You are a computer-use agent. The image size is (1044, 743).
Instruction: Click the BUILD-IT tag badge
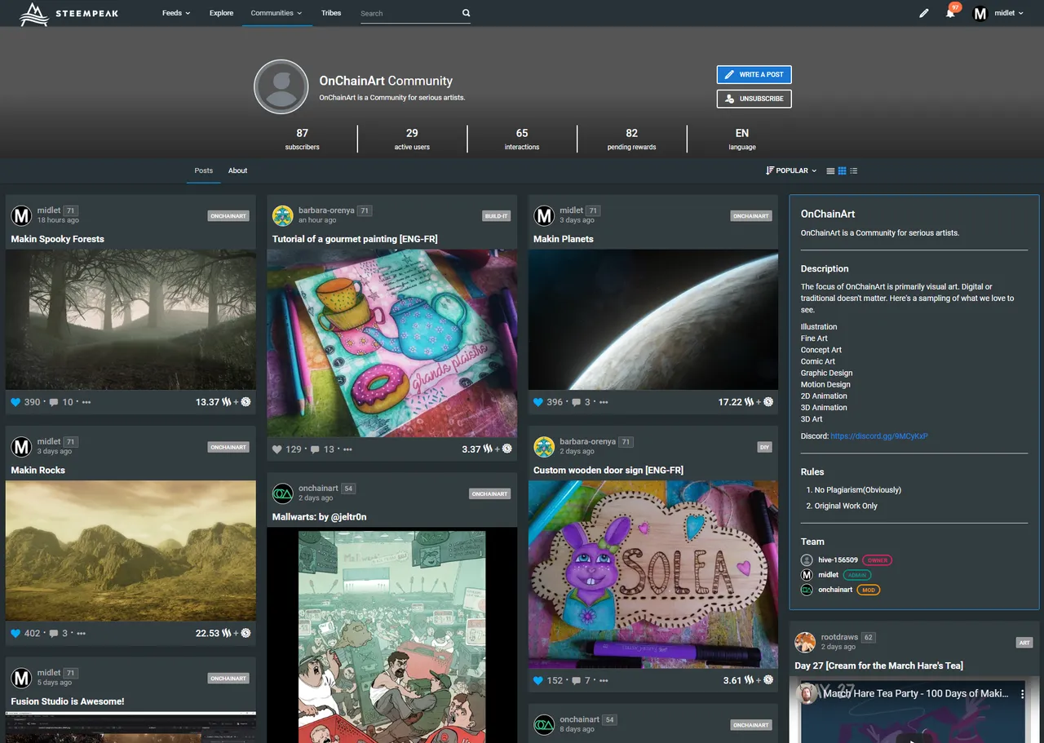tap(496, 216)
